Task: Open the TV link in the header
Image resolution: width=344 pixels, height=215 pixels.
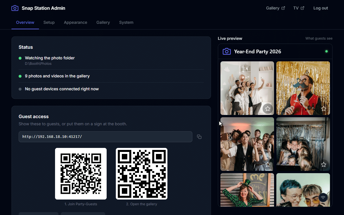Action: pyautogui.click(x=299, y=8)
